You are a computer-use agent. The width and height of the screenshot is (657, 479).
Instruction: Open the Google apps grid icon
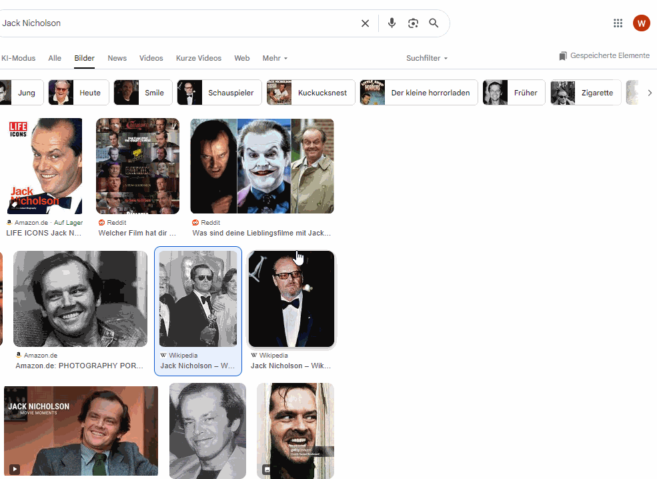618,23
